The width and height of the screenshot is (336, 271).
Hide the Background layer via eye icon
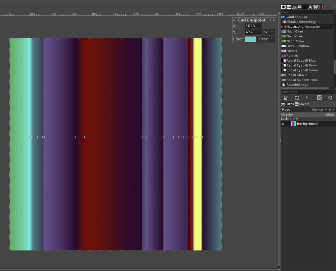click(x=283, y=124)
